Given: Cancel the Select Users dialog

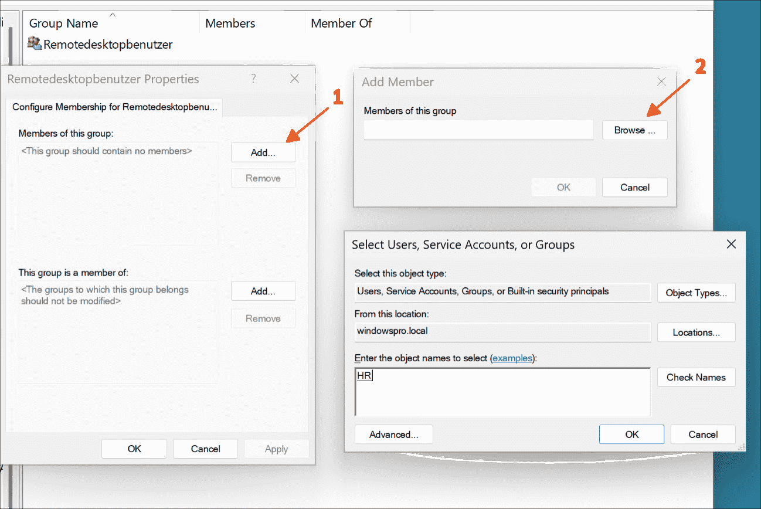Looking at the screenshot, I should (x=703, y=435).
